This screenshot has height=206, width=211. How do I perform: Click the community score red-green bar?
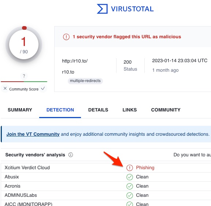[24, 82]
